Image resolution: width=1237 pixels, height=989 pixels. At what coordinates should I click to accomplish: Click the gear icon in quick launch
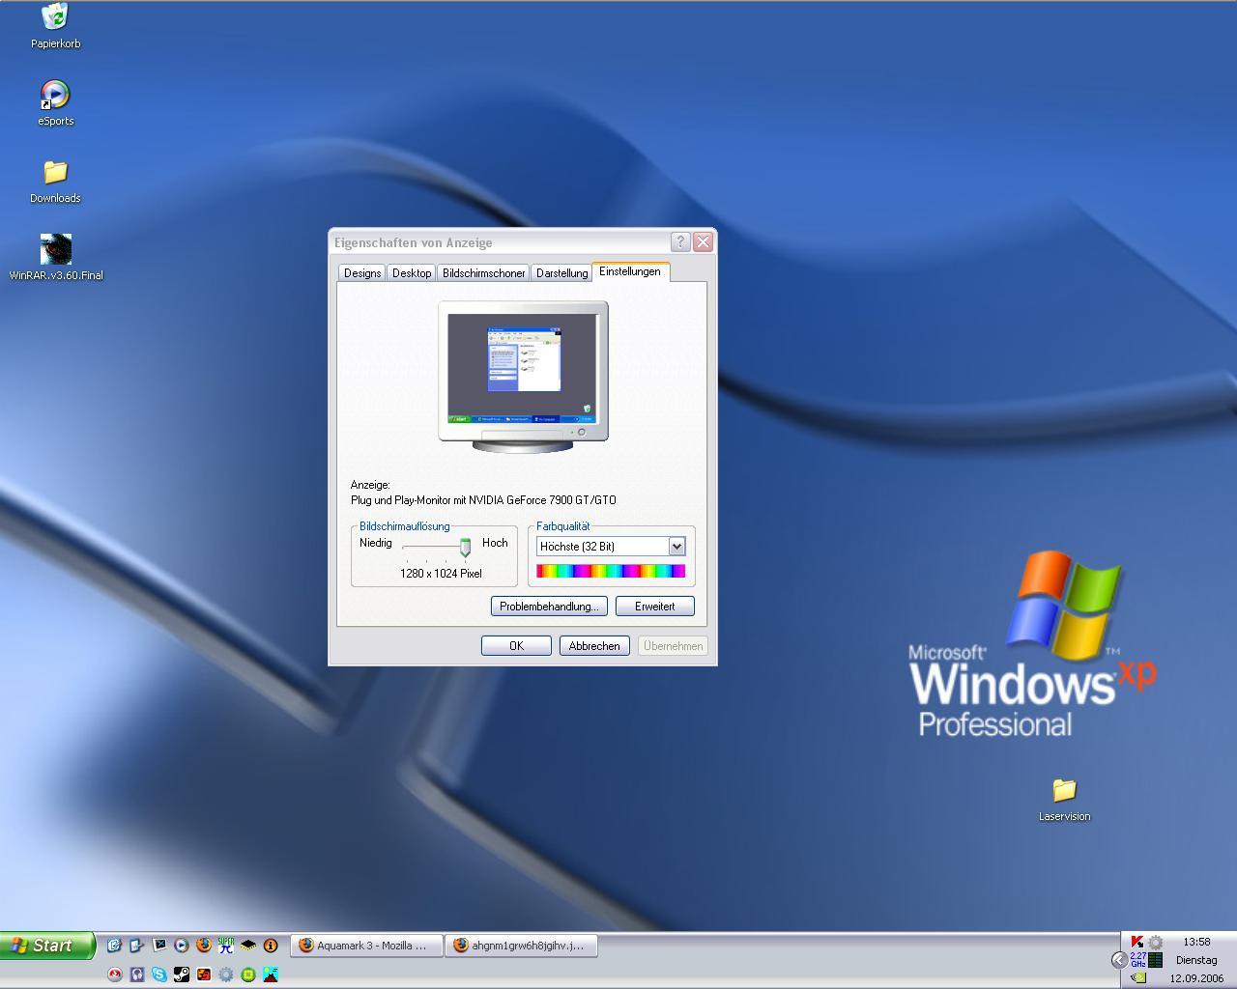tap(226, 975)
